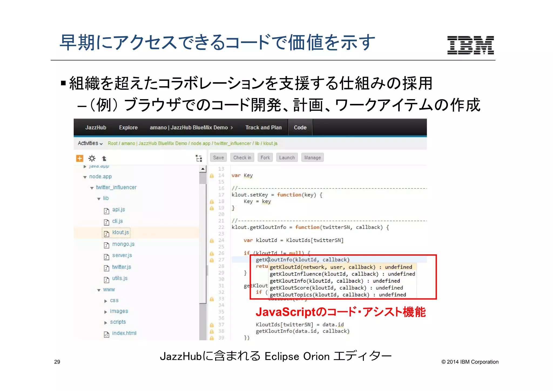Choose getKloutScore suggestion in code assist
Viewport: 553px width, 391px height.
[343, 288]
